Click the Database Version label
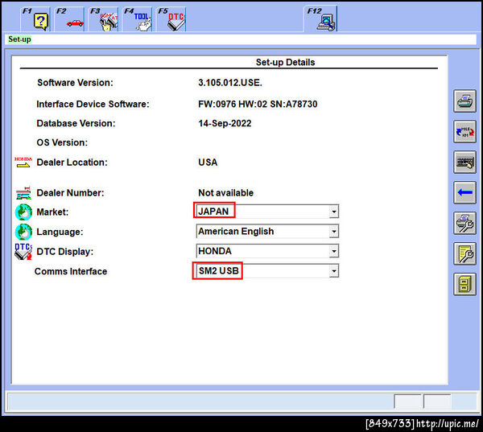Viewport: 483px width, 432px height. 76,123
